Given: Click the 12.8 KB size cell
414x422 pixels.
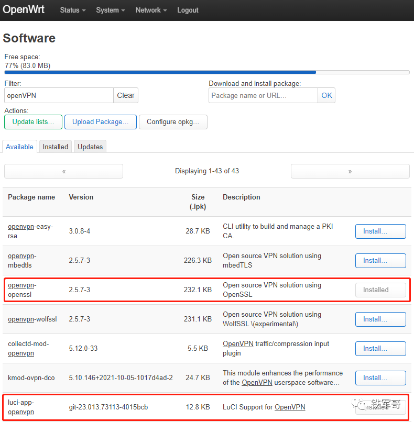Looking at the screenshot, I should [198, 407].
